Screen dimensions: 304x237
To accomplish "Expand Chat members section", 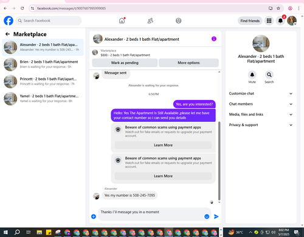I will coord(261,104).
